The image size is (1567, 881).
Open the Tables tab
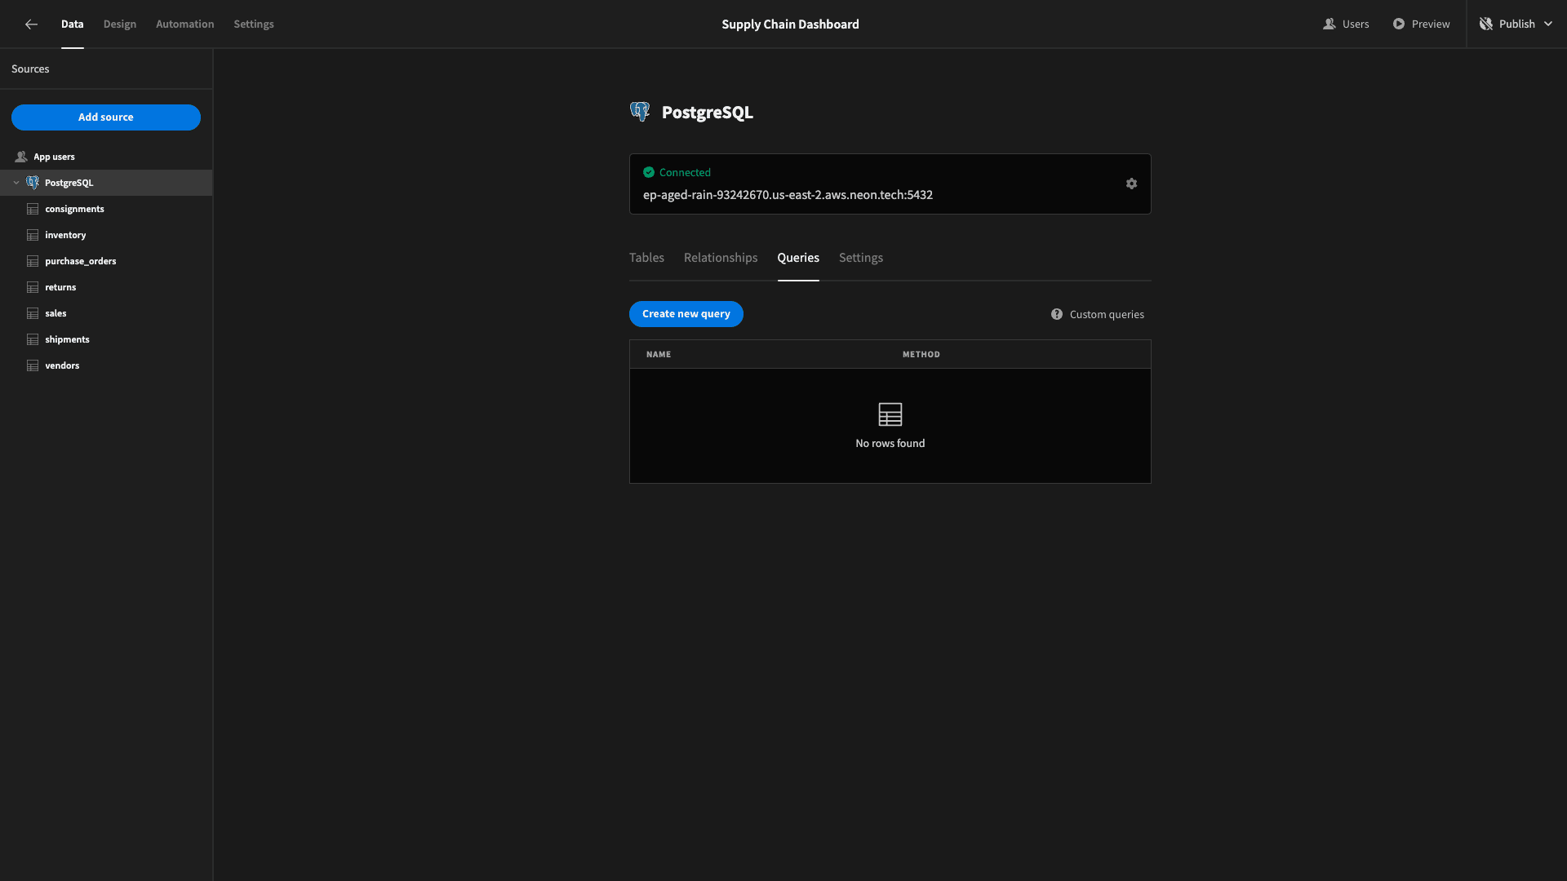647,257
